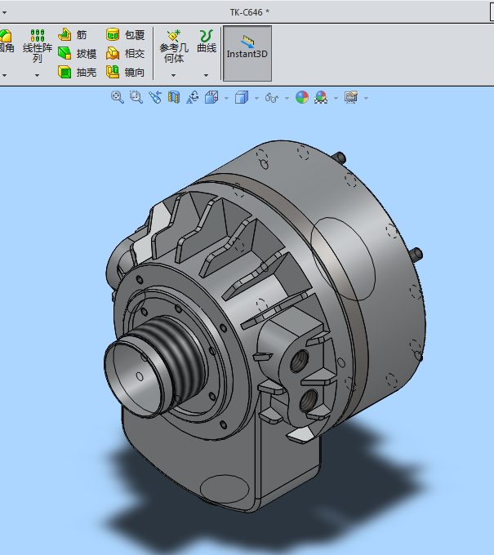This screenshot has width=494, height=555.
Task: Revert to the Previous View icon
Action: click(155, 97)
